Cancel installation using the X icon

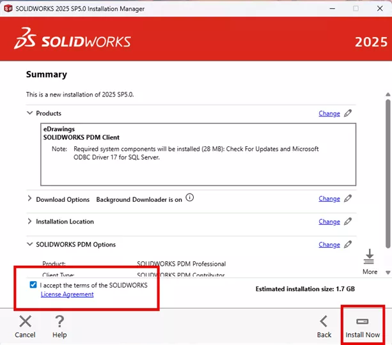pos(25,321)
